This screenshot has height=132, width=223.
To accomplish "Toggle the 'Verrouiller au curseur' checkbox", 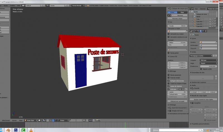I will [168, 34].
